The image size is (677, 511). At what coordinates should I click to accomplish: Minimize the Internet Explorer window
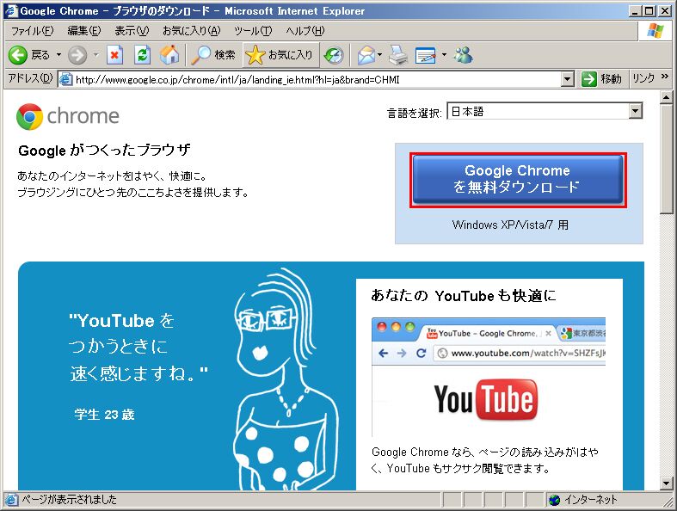point(634,11)
